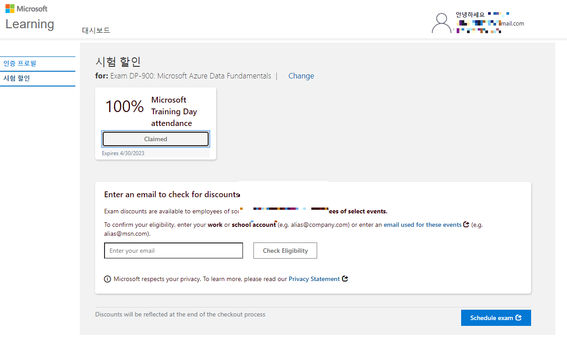Open the 대시보드 menu item
The height and width of the screenshot is (355, 567).
(x=96, y=30)
